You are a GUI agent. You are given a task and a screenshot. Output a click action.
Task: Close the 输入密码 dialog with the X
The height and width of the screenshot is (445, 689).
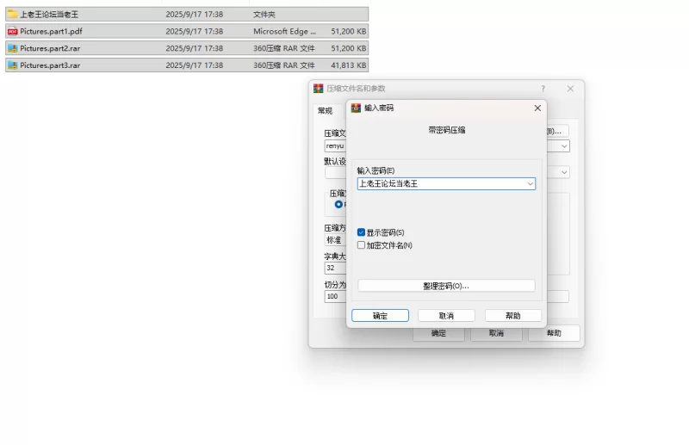(x=538, y=108)
